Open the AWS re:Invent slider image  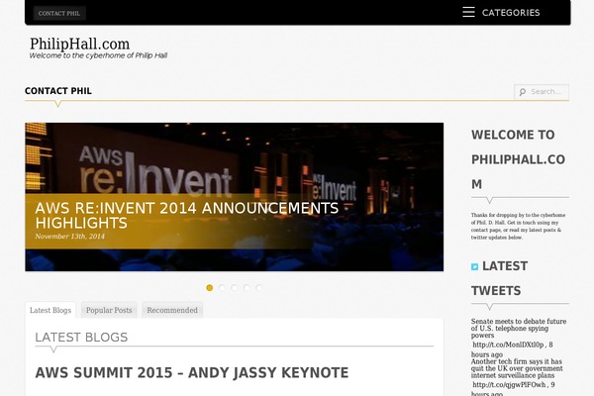234,197
